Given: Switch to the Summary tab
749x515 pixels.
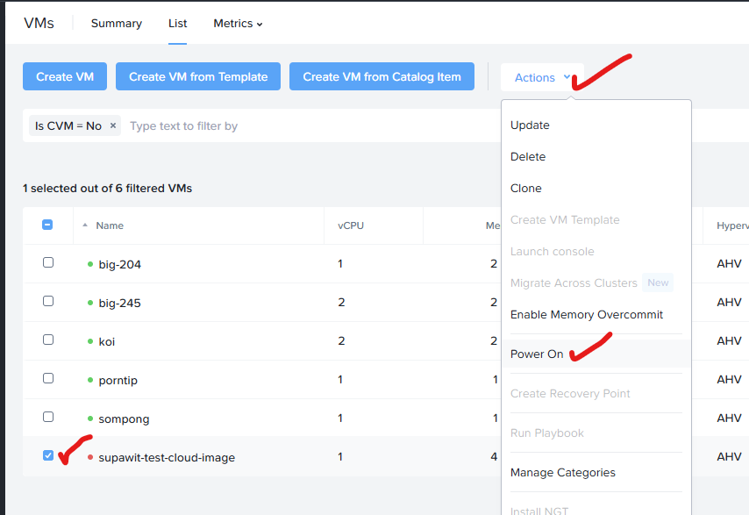Looking at the screenshot, I should pyautogui.click(x=116, y=24).
